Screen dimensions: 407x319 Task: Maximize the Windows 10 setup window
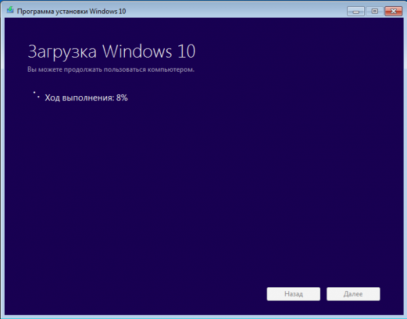374,11
